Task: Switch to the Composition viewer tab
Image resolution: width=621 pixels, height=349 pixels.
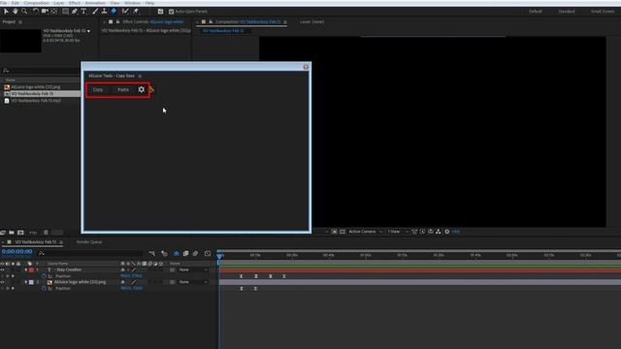Action: tap(247, 22)
